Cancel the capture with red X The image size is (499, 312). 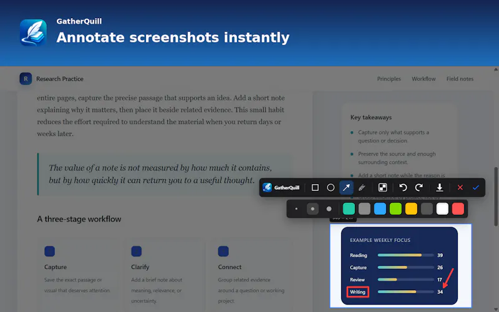point(460,188)
